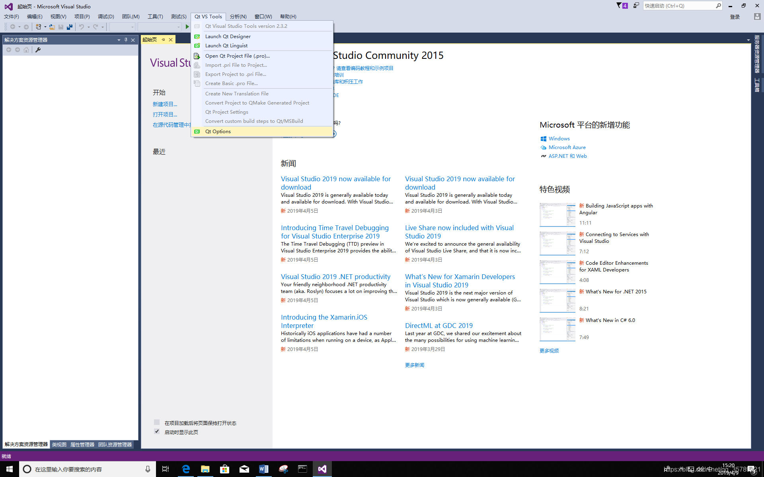Open the Microsoft Azure link
This screenshot has height=477, width=764.
[x=567, y=147]
